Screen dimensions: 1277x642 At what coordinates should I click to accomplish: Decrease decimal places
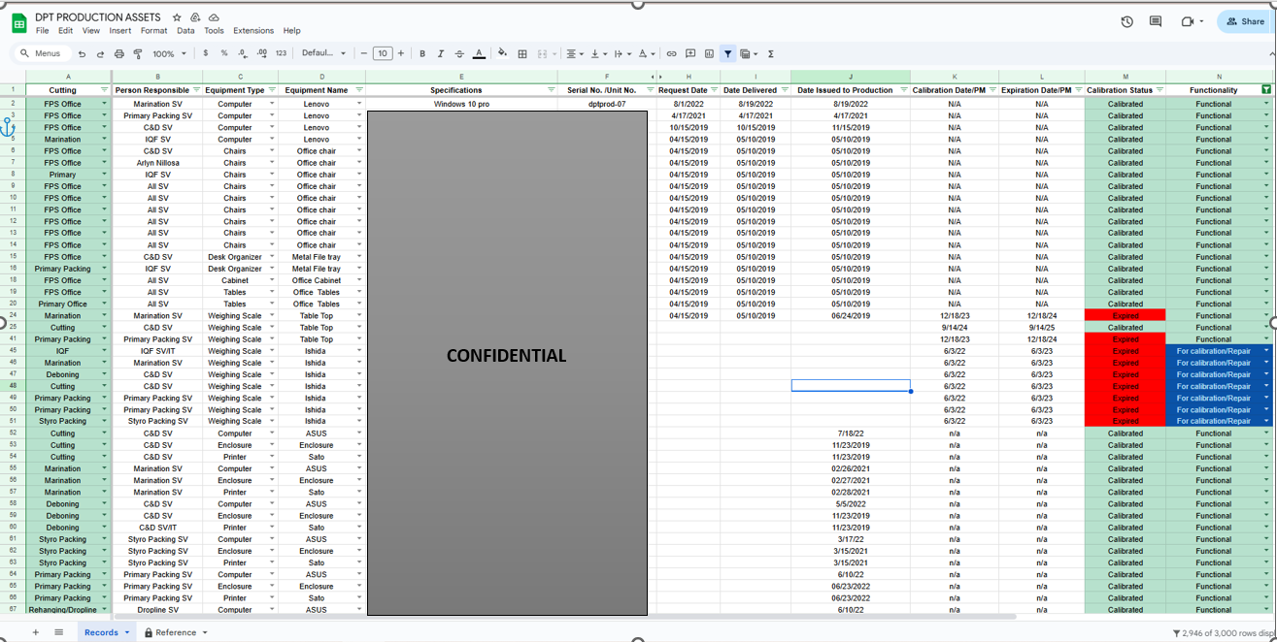pos(243,54)
